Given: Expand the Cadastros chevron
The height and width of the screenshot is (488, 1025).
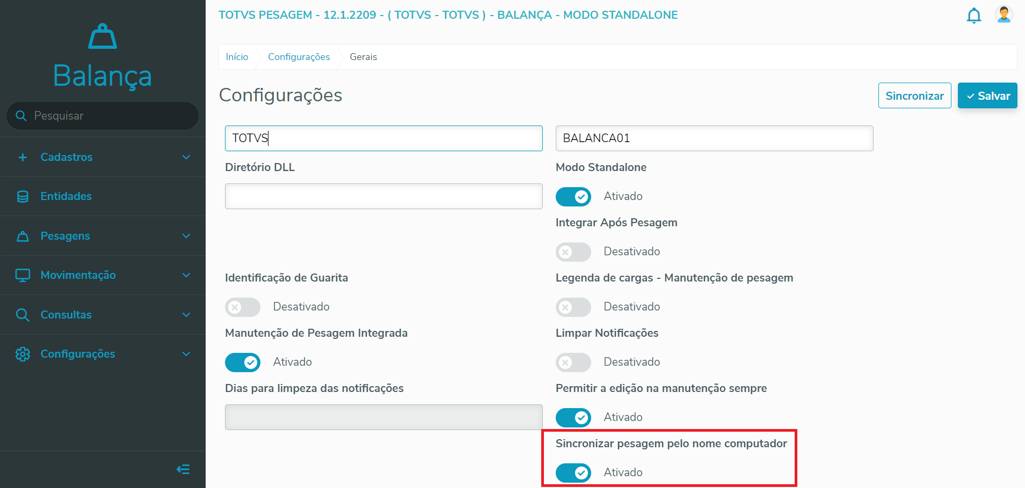Looking at the screenshot, I should click(x=186, y=157).
